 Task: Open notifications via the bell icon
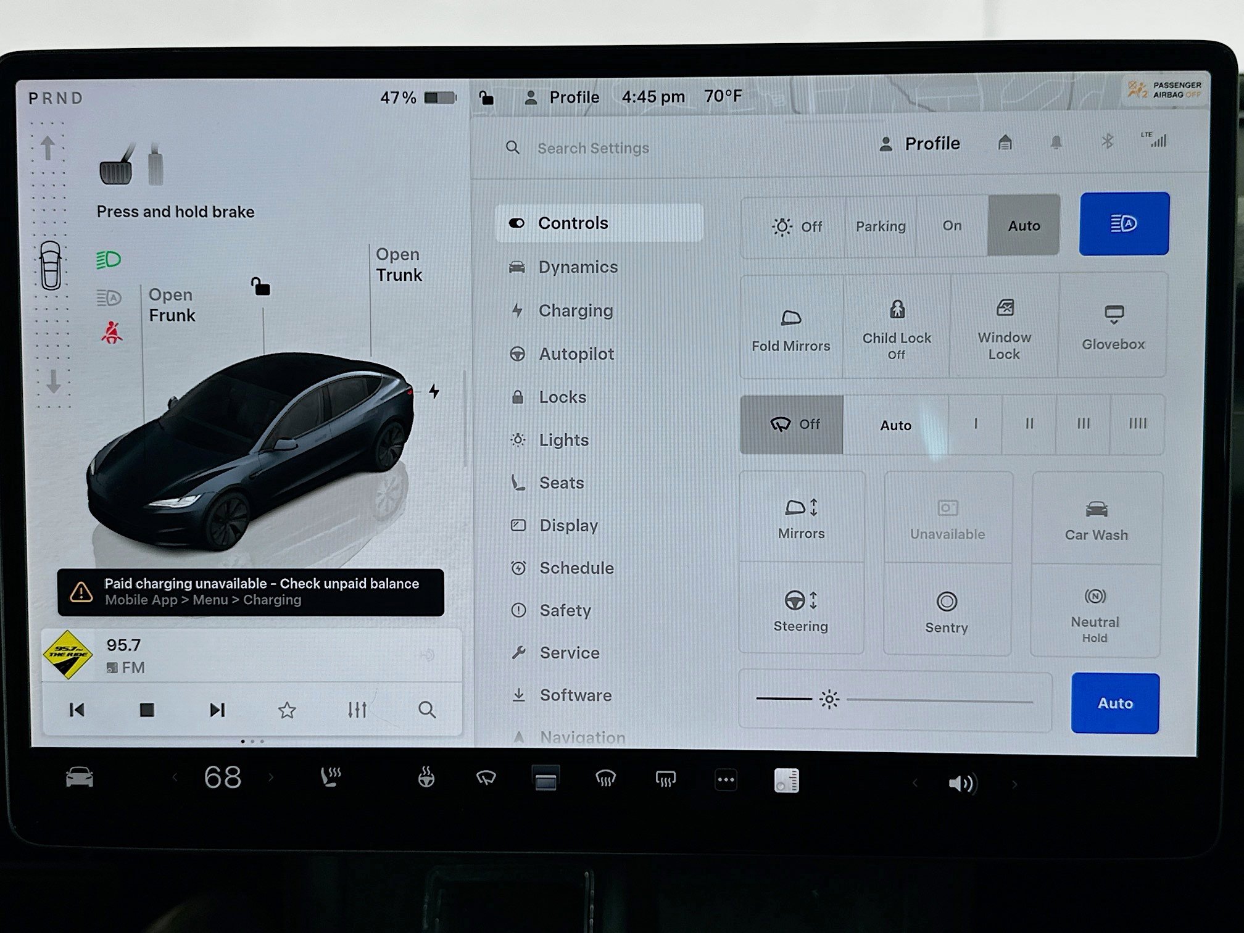pyautogui.click(x=1055, y=143)
